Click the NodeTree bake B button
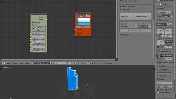176x99 pixels. (x=136, y=27)
